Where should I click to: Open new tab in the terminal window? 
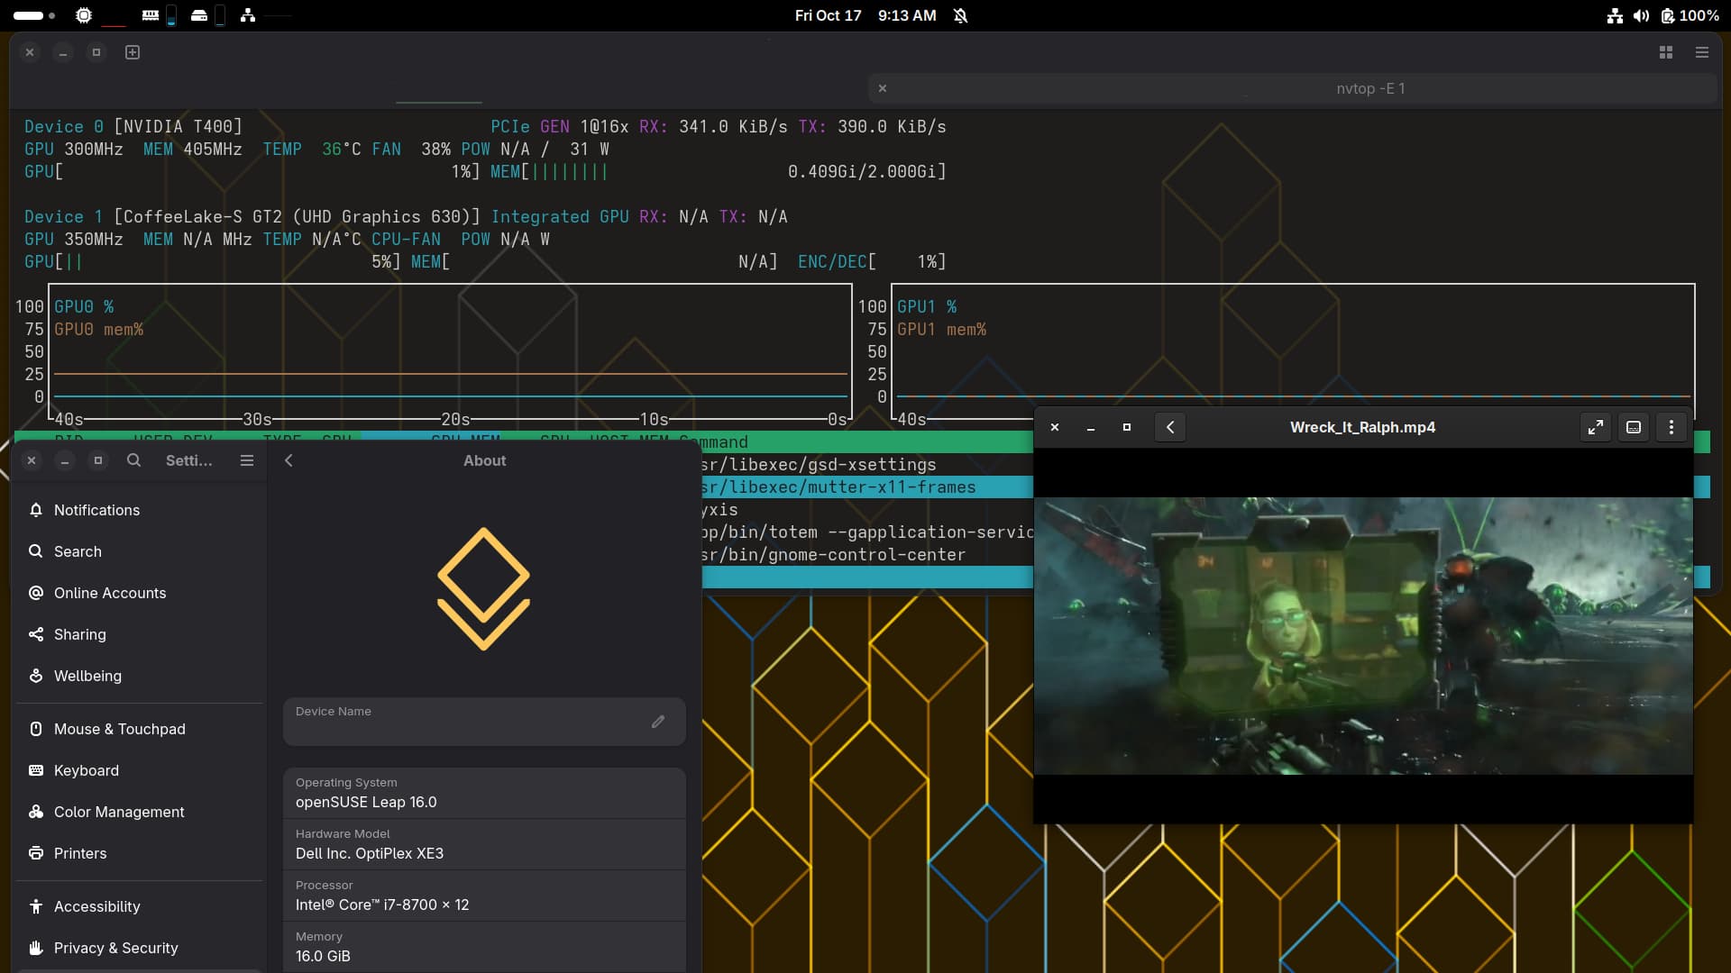pyautogui.click(x=133, y=52)
